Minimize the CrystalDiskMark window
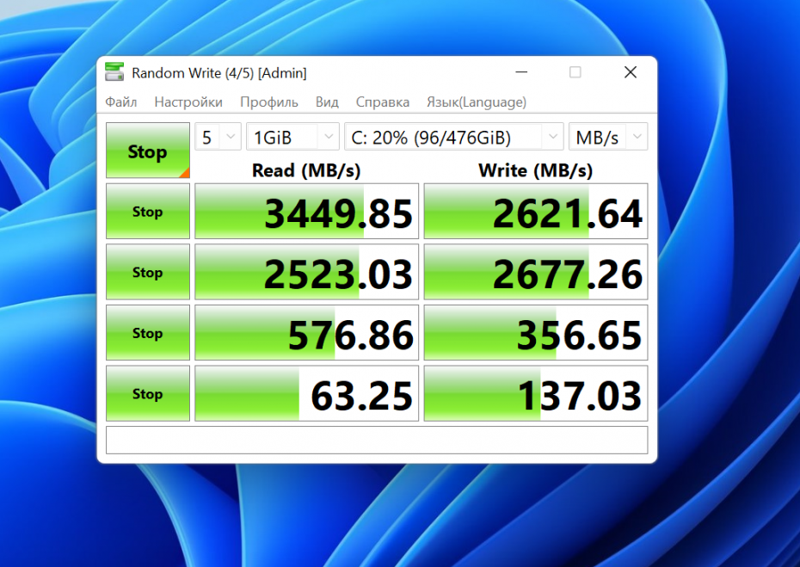The height and width of the screenshot is (567, 800). (x=521, y=72)
